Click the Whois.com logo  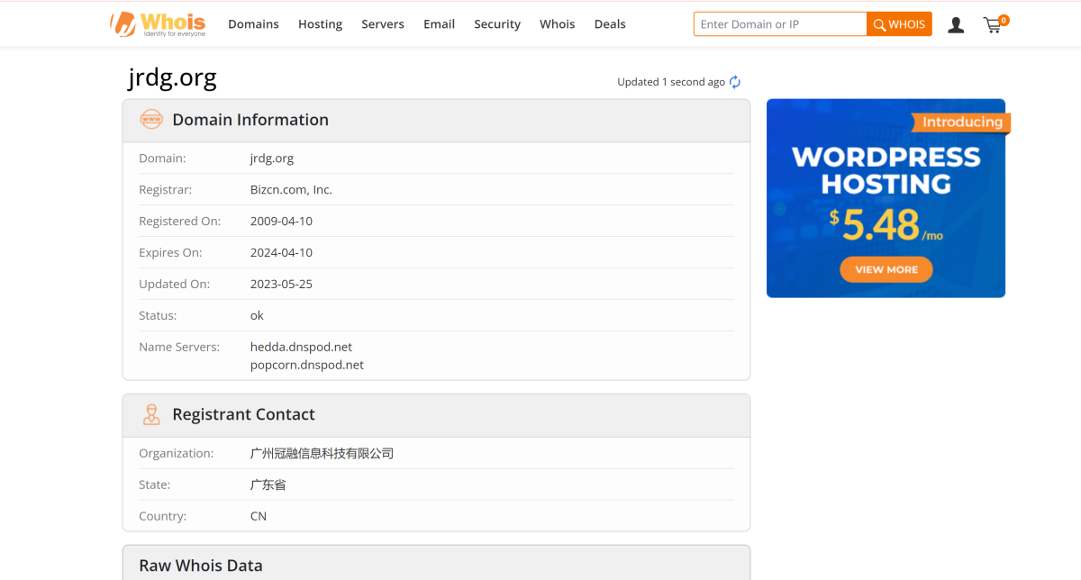coord(159,23)
